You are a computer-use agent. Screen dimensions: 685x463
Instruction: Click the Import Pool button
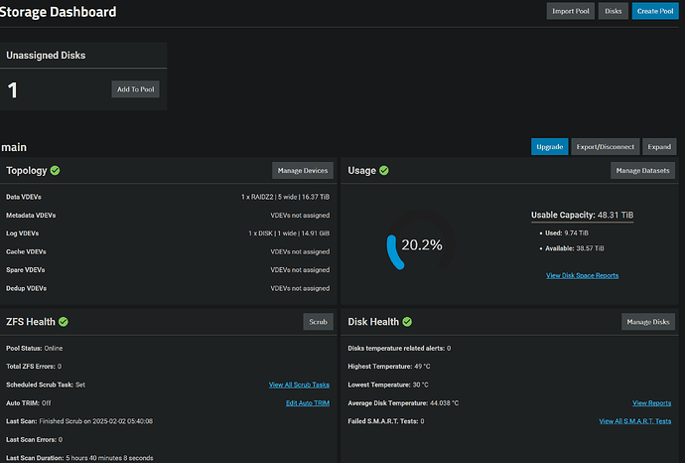point(571,11)
